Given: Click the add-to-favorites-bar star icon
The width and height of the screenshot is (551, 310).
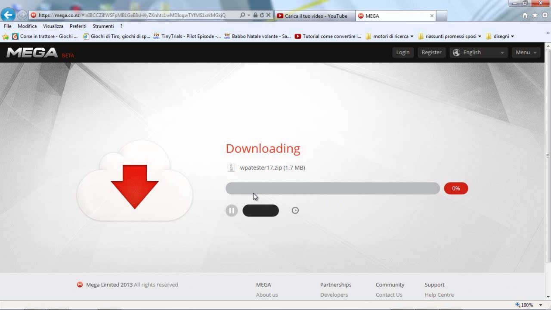Looking at the screenshot, I should tap(6, 37).
